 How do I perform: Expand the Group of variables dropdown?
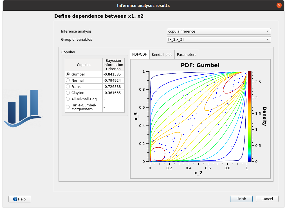219,40
